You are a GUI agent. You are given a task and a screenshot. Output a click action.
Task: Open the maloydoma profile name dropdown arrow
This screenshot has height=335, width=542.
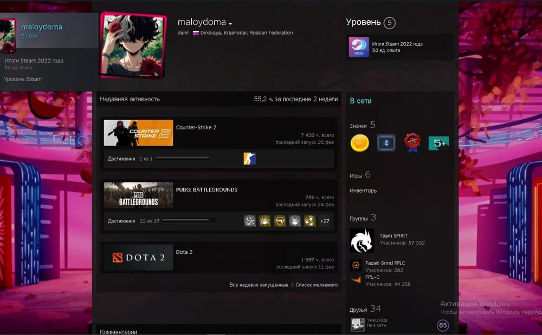[x=230, y=23]
